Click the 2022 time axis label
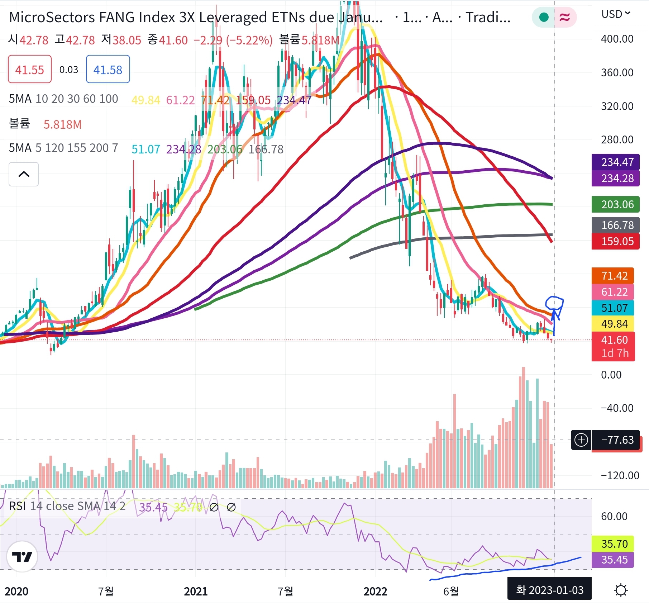Screen dimensions: 649x603 pyautogui.click(x=375, y=591)
